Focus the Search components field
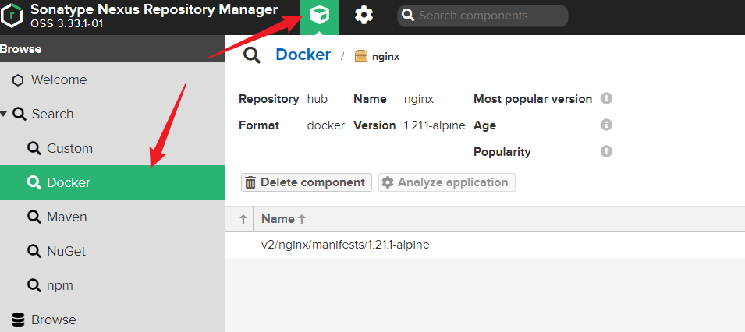Screen dimensions: 745x332 pos(483,16)
